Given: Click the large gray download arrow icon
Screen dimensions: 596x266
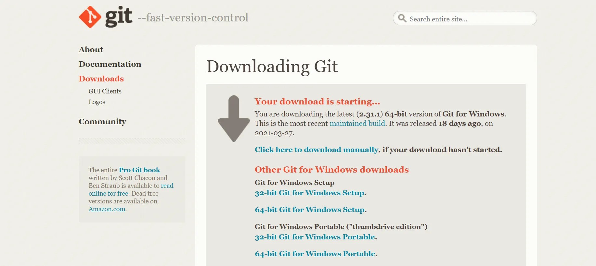Looking at the screenshot, I should pyautogui.click(x=234, y=118).
